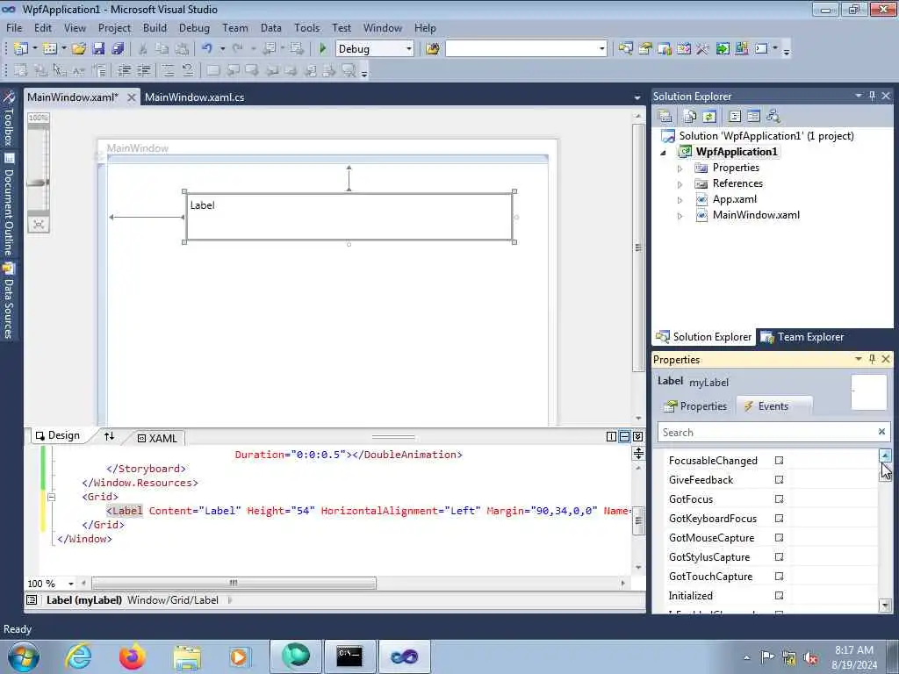Clear the Properties search with X
This screenshot has height=674, width=899.
tap(881, 432)
